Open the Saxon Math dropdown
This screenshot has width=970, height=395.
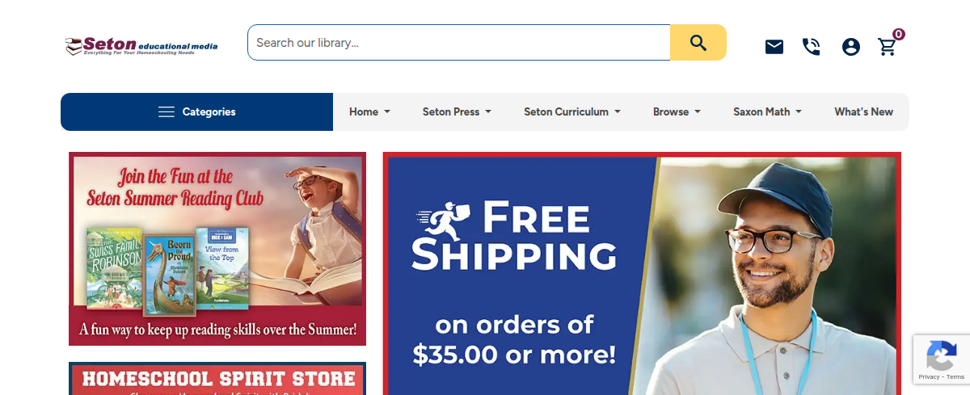[767, 111]
